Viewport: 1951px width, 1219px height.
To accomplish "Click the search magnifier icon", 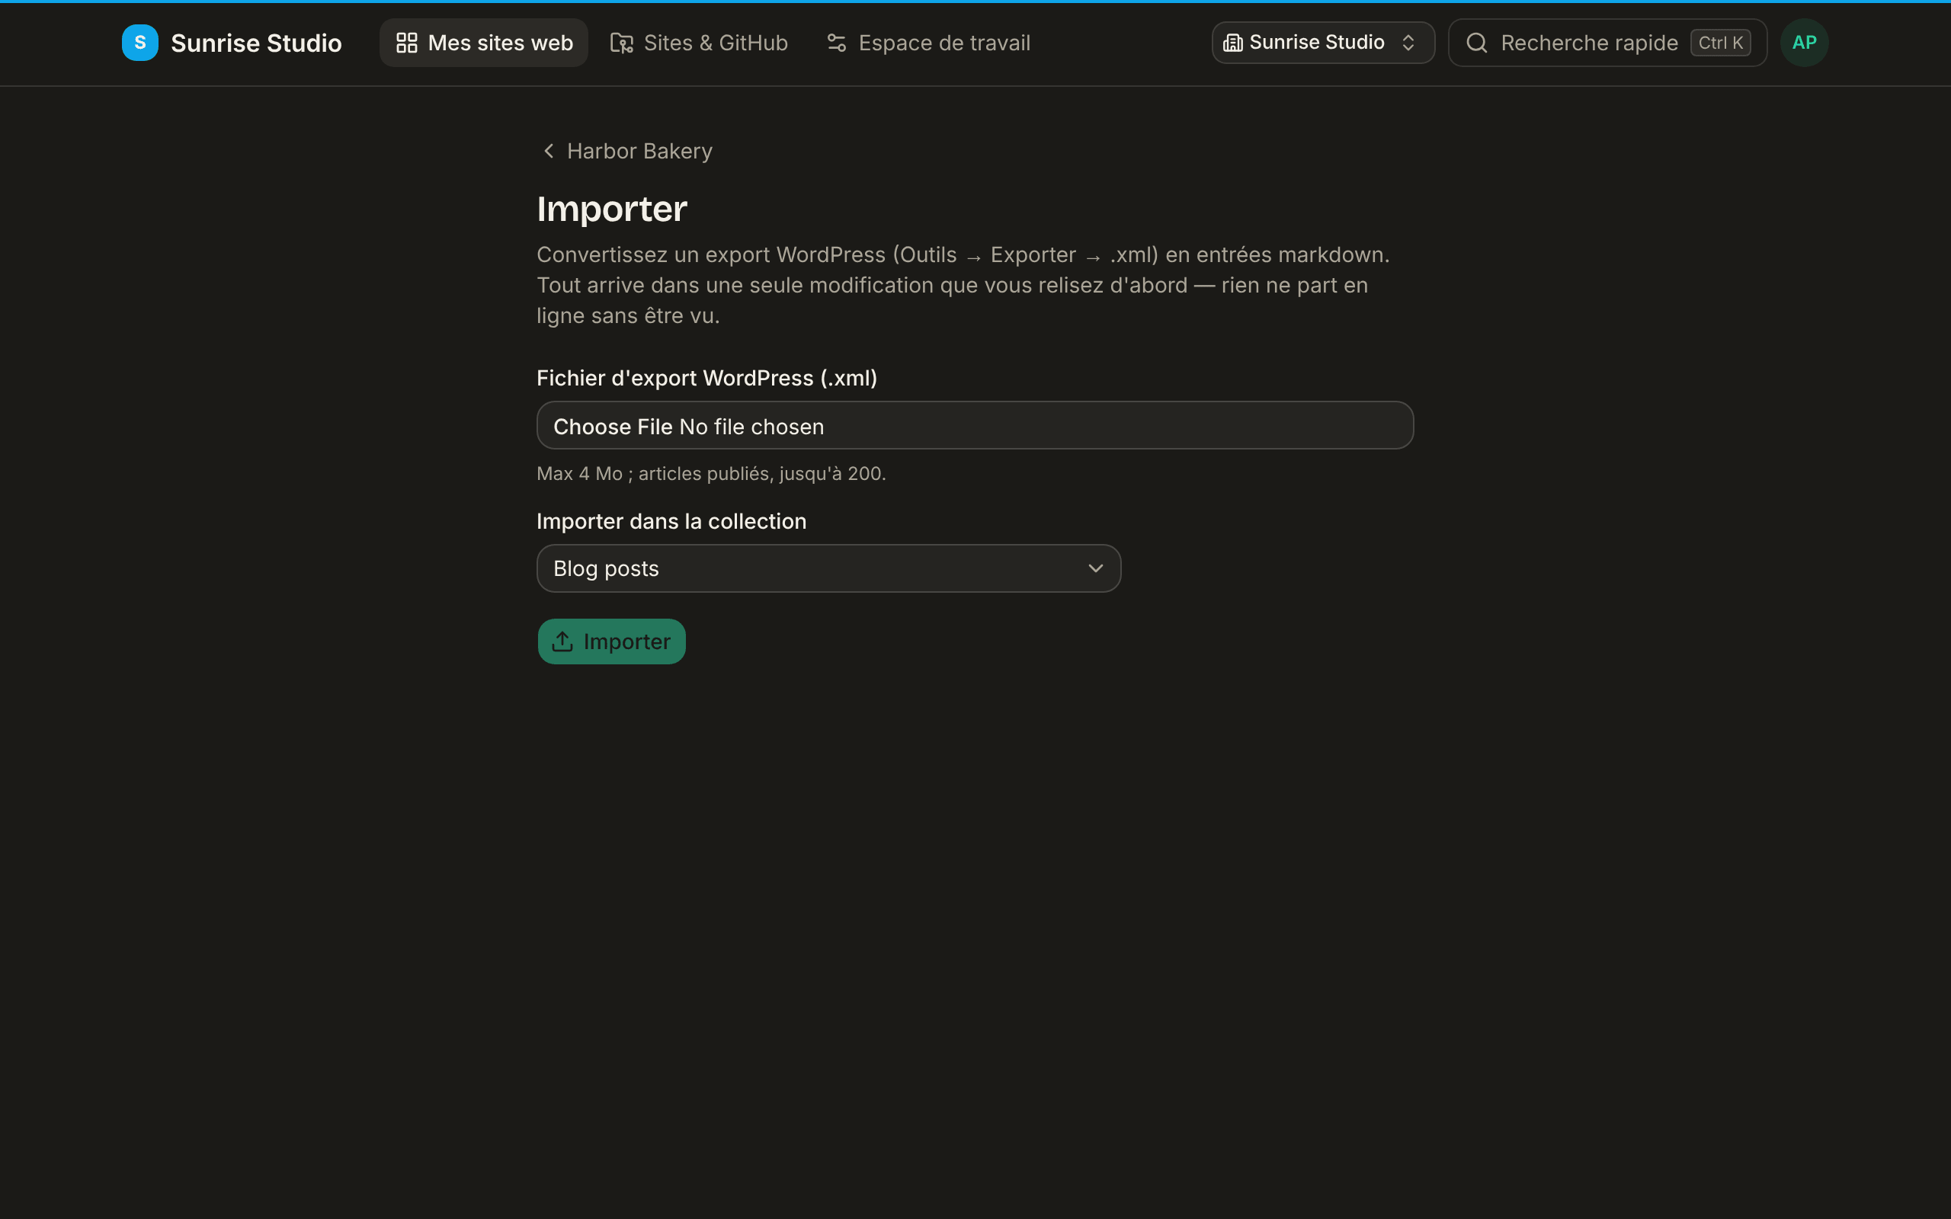I will (x=1476, y=43).
